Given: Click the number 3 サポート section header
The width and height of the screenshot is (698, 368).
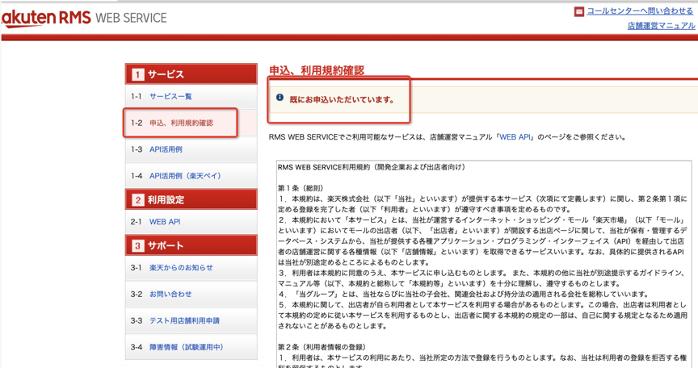Looking at the screenshot, I should click(x=191, y=245).
